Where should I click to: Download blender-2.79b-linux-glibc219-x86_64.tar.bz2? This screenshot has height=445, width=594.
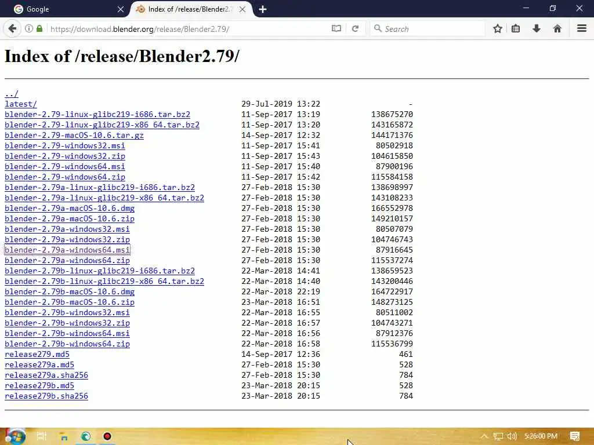[x=104, y=281]
